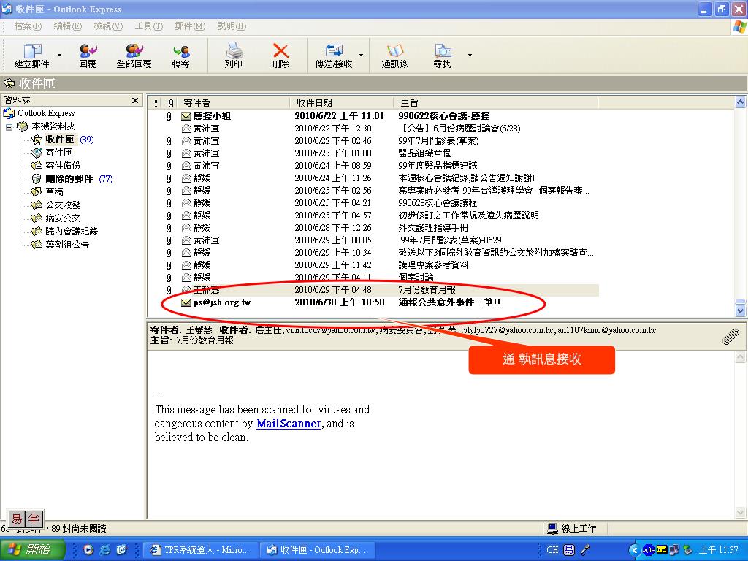The image size is (748, 561).
Task: Open message 990622核心會議-感控
Action: [x=443, y=116]
